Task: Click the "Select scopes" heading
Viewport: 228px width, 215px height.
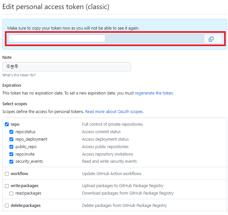Action: pos(15,104)
